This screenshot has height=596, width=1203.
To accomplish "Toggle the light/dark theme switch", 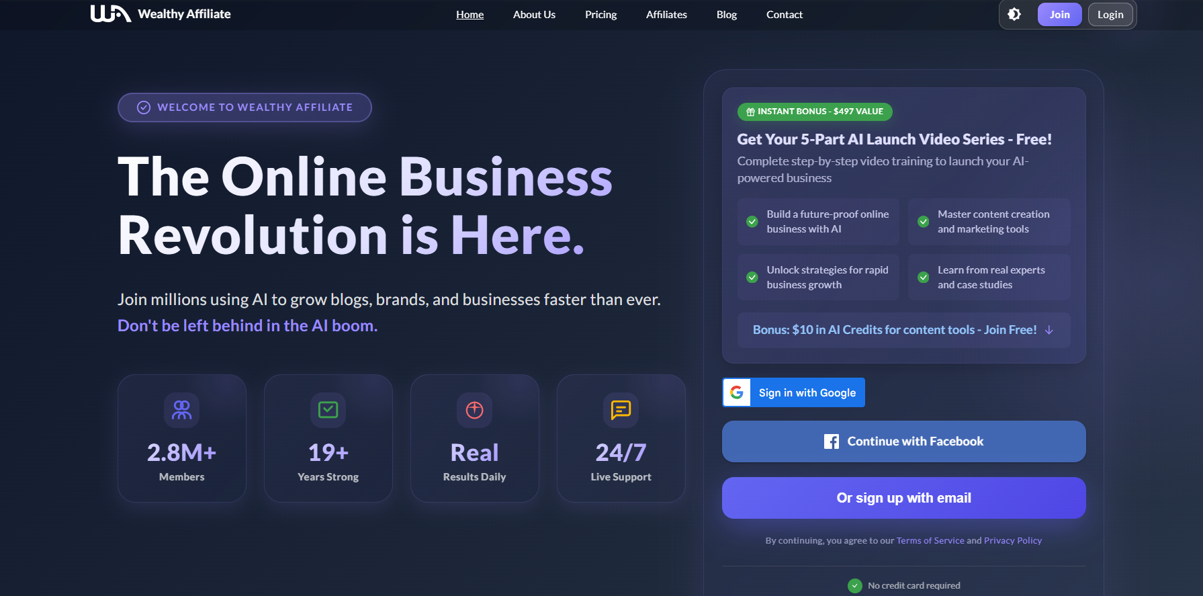I will 1014,14.
